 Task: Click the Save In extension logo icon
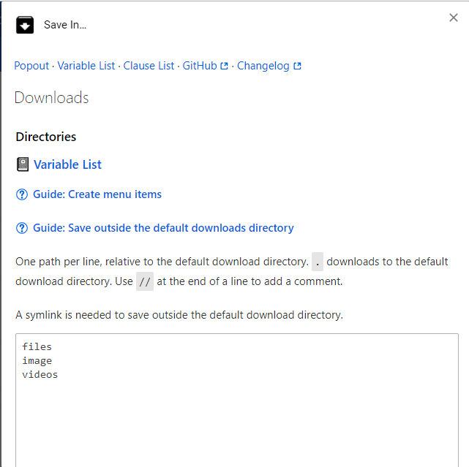click(x=25, y=25)
